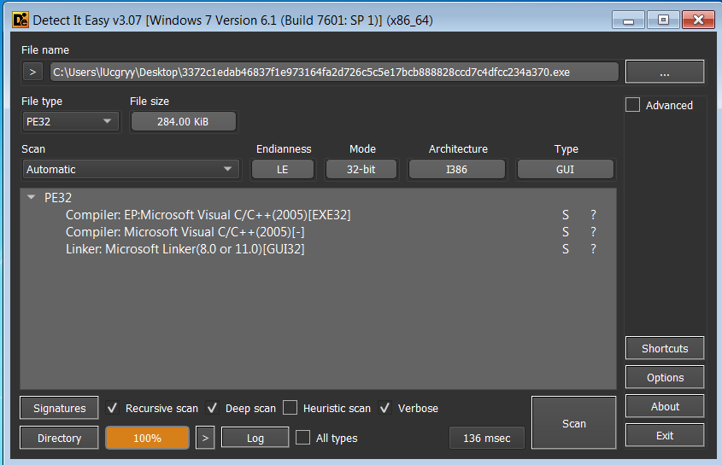Click the Mode 32-bit button

pyautogui.click(x=361, y=169)
